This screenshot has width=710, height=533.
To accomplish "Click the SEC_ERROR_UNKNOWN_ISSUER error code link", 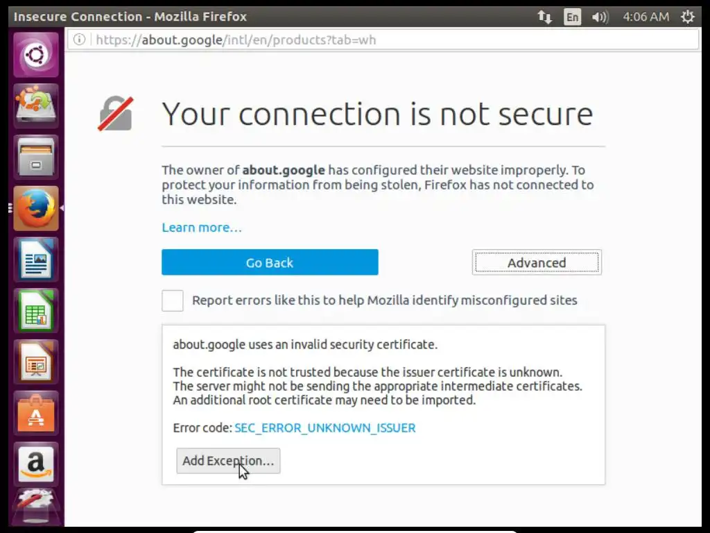I will 325,428.
